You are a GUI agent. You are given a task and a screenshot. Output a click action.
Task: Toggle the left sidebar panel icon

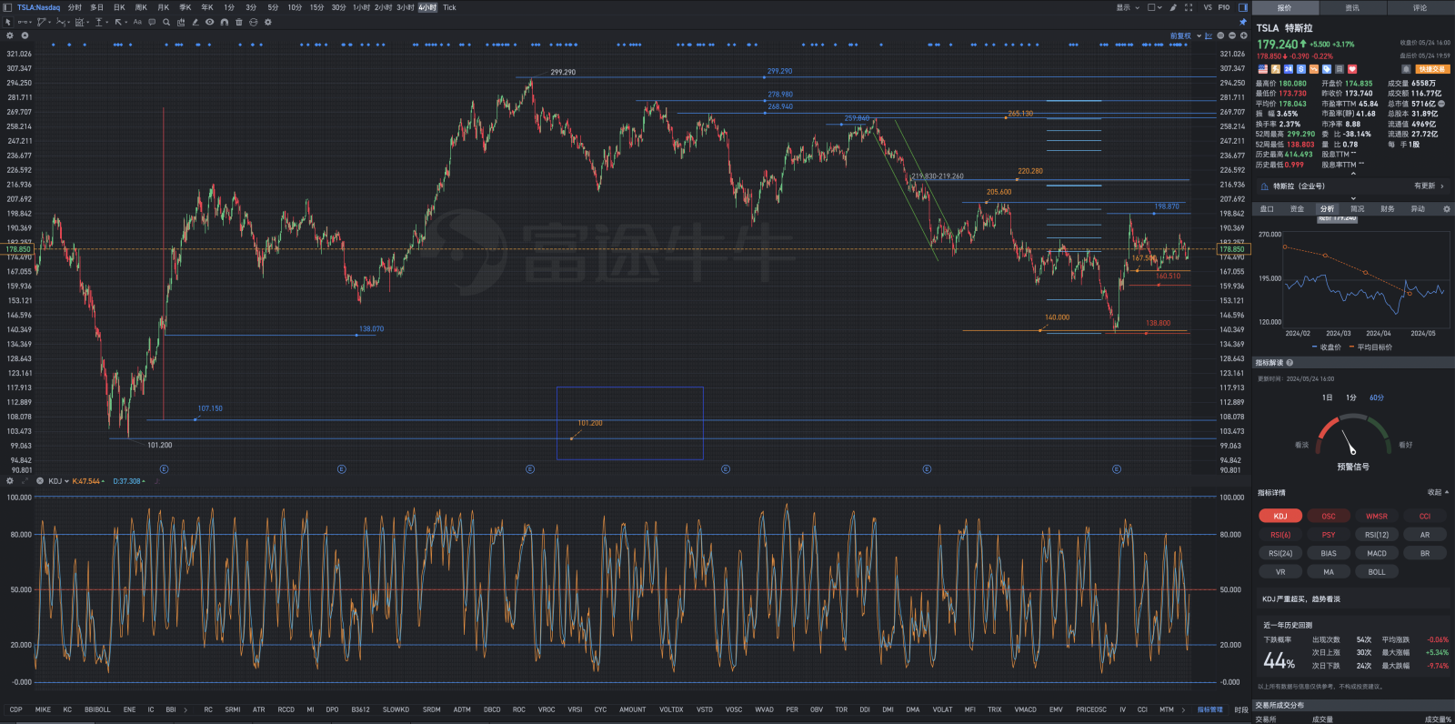tap(7, 7)
